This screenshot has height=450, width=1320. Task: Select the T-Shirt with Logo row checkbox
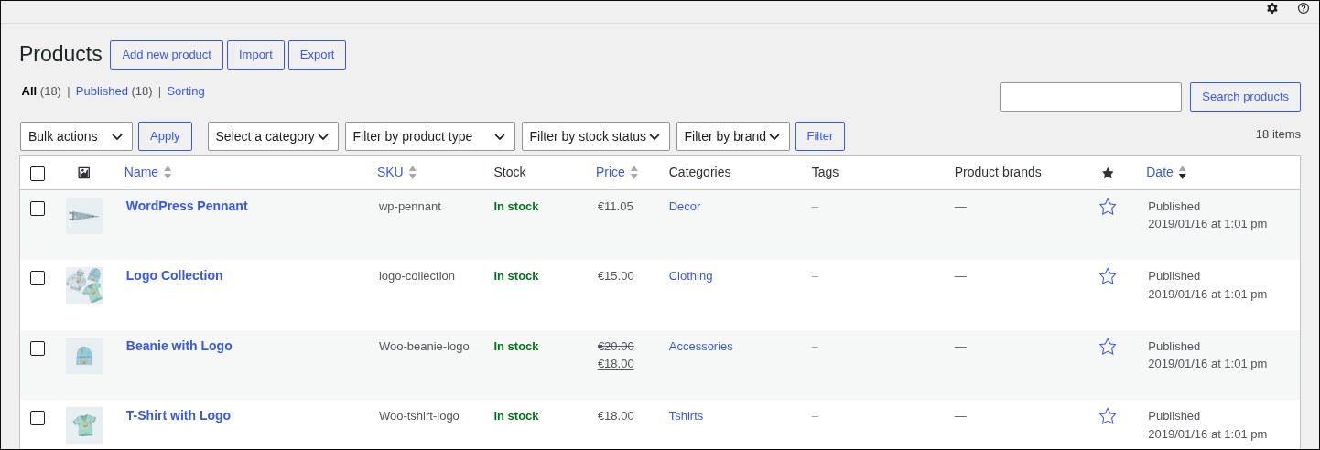[38, 417]
